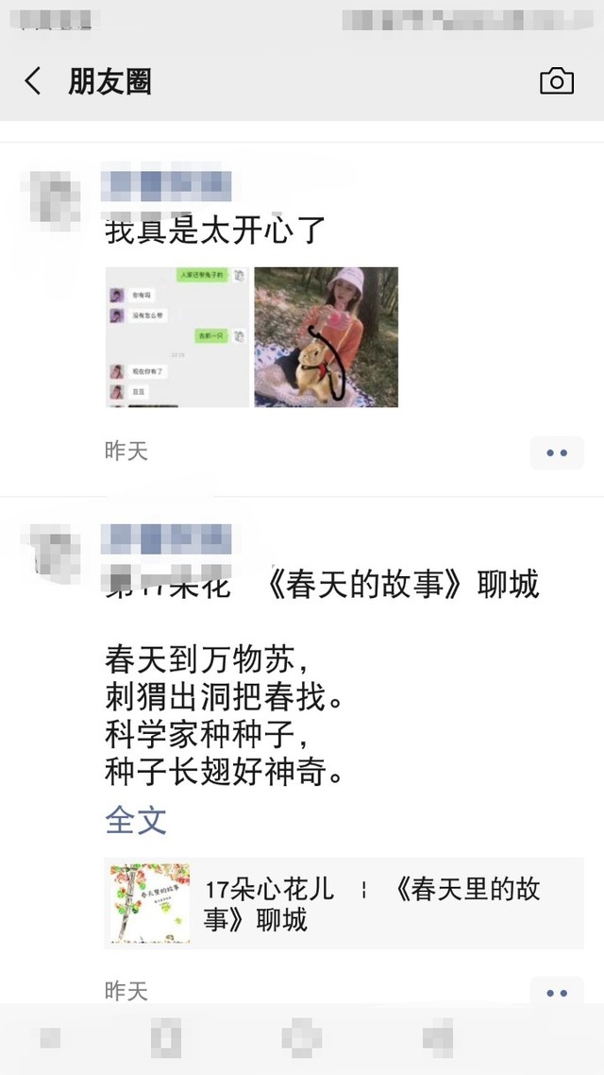Tap the 朋友圈 title in the header

pos(109,81)
